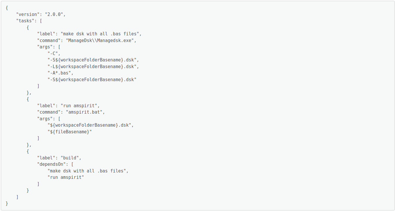Click the "-C" argument string
395x211 pixels.
click(x=53, y=53)
